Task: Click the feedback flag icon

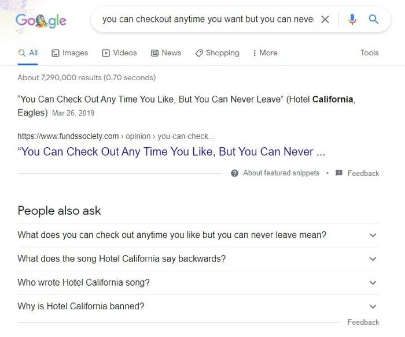Action: (x=339, y=173)
